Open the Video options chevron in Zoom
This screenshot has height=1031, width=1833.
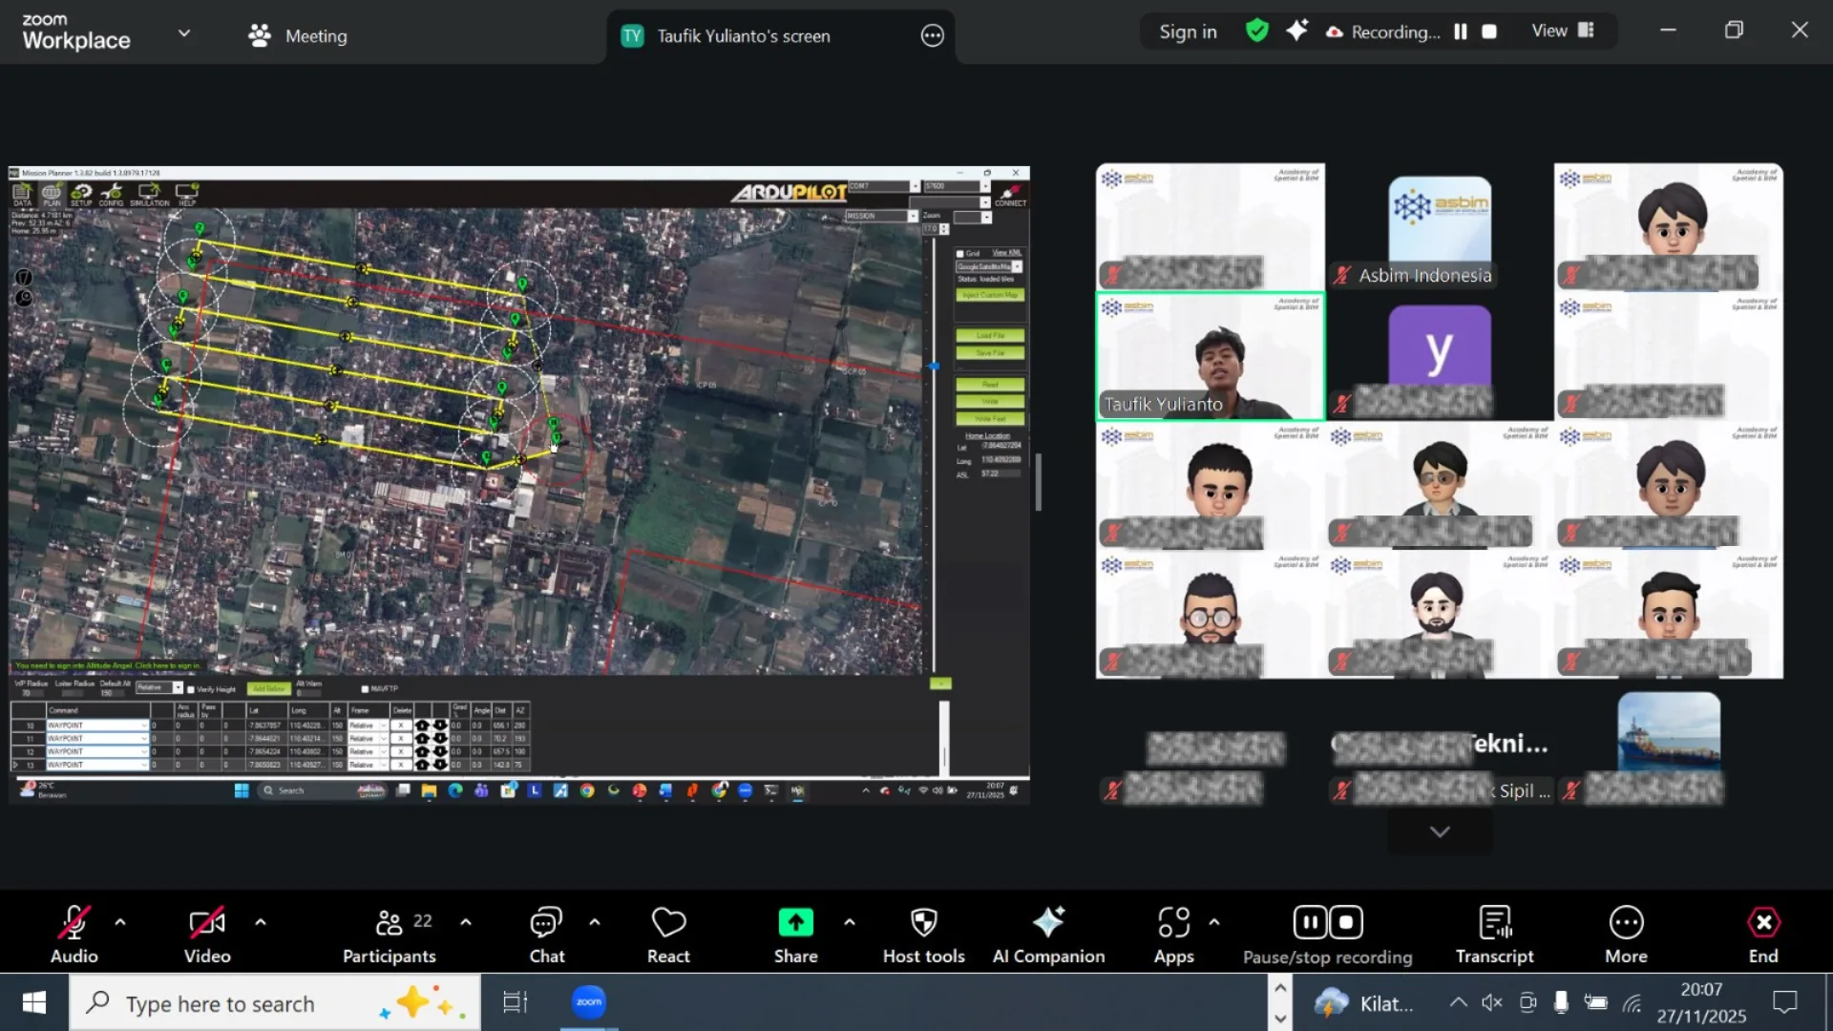[x=261, y=922]
